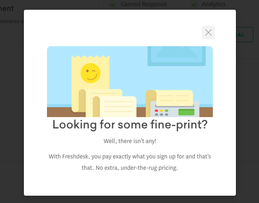259x203 pixels.
Task: Click the "Looking for some fine-print?" heading
Action: pyautogui.click(x=130, y=125)
